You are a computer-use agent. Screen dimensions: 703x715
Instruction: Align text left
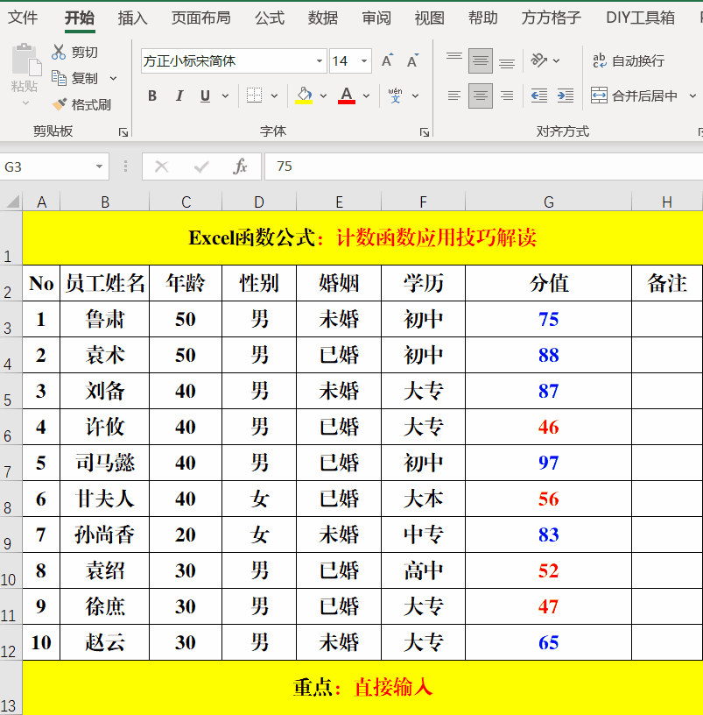453,96
